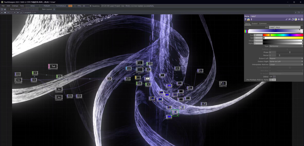Click the pencil icon in parameter panel header
Image resolution: width=304 pixels, height=146 pixels.
[287, 19]
